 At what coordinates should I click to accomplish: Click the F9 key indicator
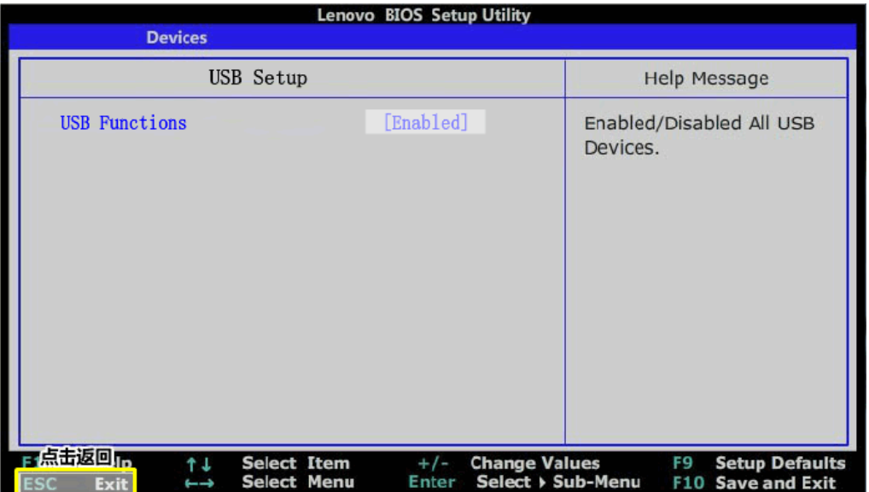(682, 464)
